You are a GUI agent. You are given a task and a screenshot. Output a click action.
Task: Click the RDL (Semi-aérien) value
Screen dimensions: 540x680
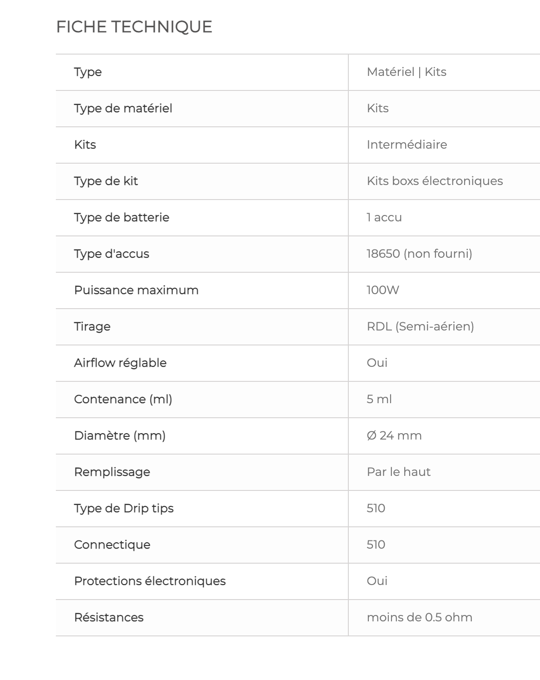pos(420,326)
